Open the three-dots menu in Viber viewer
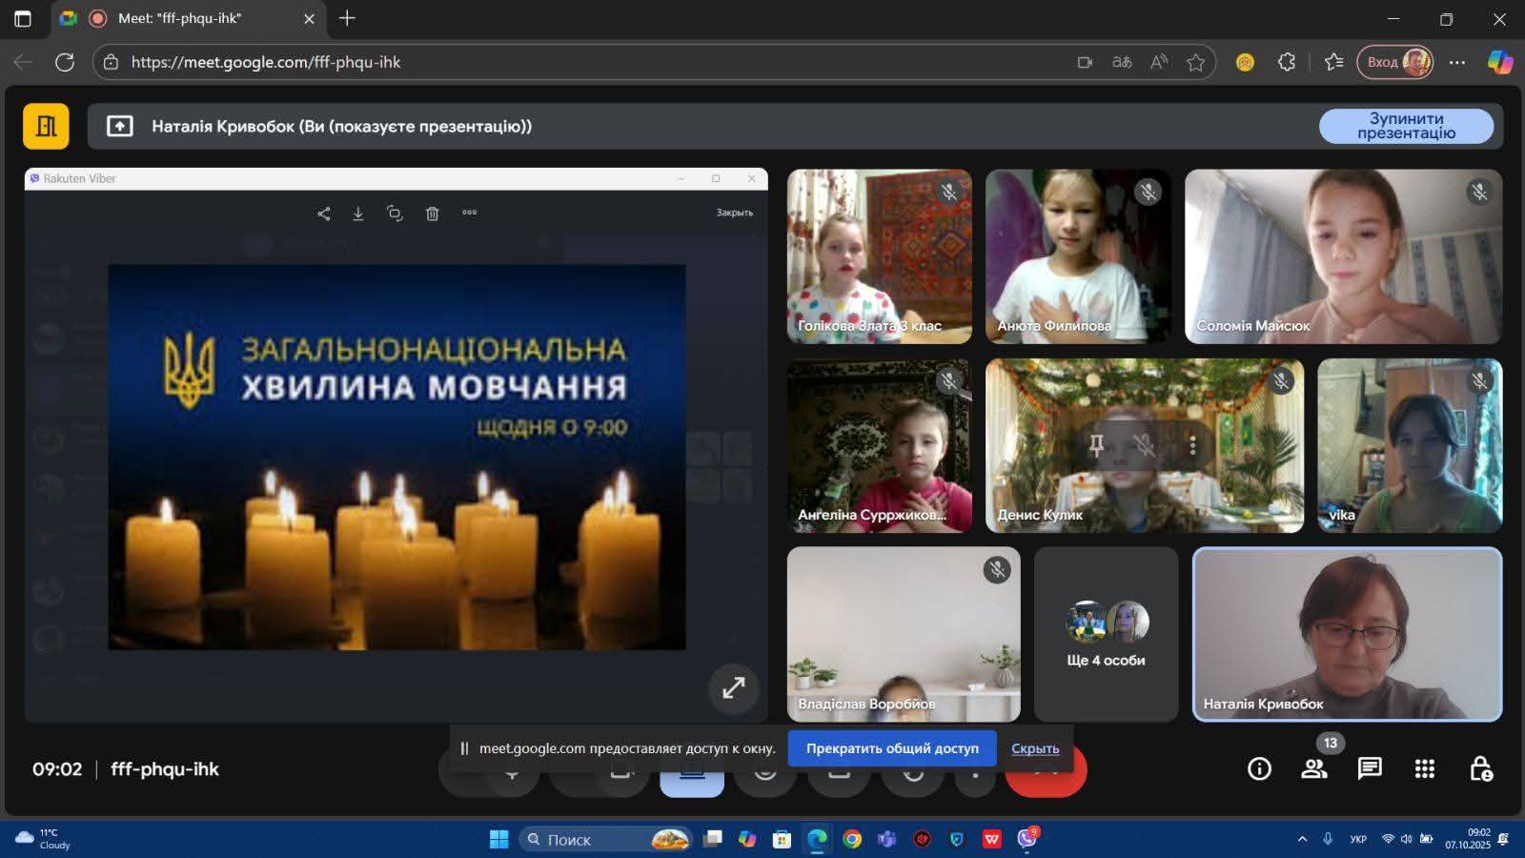 (469, 213)
